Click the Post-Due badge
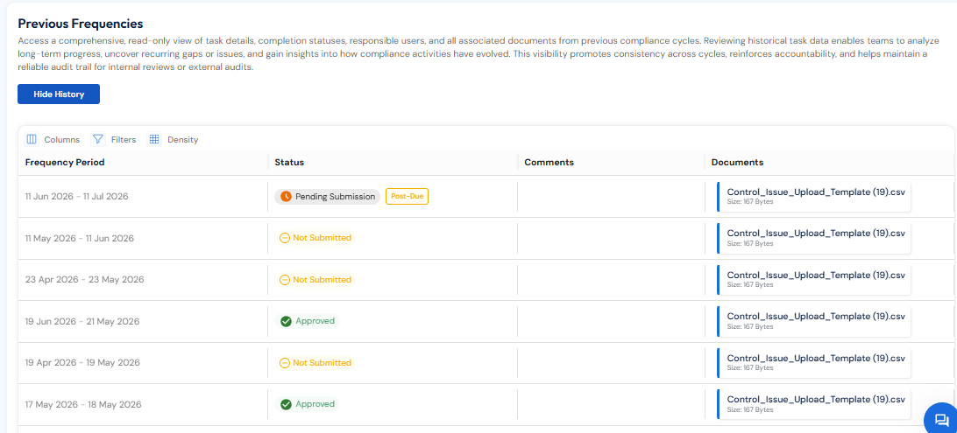The image size is (957, 433). [x=408, y=197]
